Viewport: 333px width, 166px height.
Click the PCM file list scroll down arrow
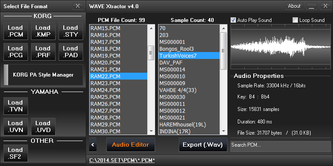click(x=151, y=131)
